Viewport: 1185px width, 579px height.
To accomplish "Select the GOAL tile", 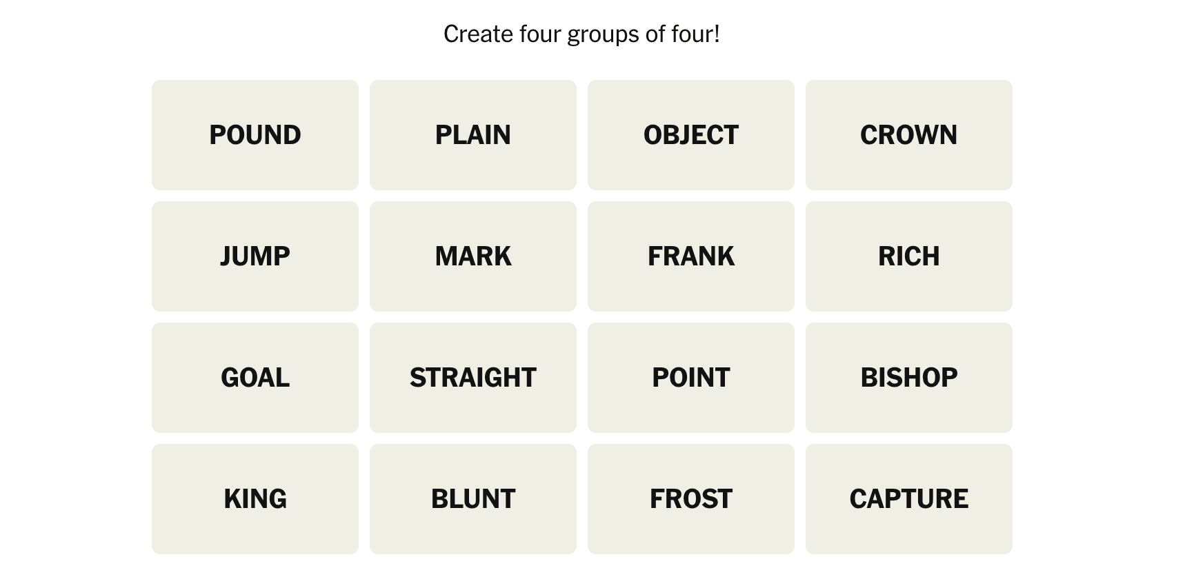I will (x=255, y=378).
